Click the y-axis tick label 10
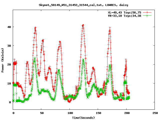Image resolution: width=160 pixels, height=120 pixels. point(9,83)
